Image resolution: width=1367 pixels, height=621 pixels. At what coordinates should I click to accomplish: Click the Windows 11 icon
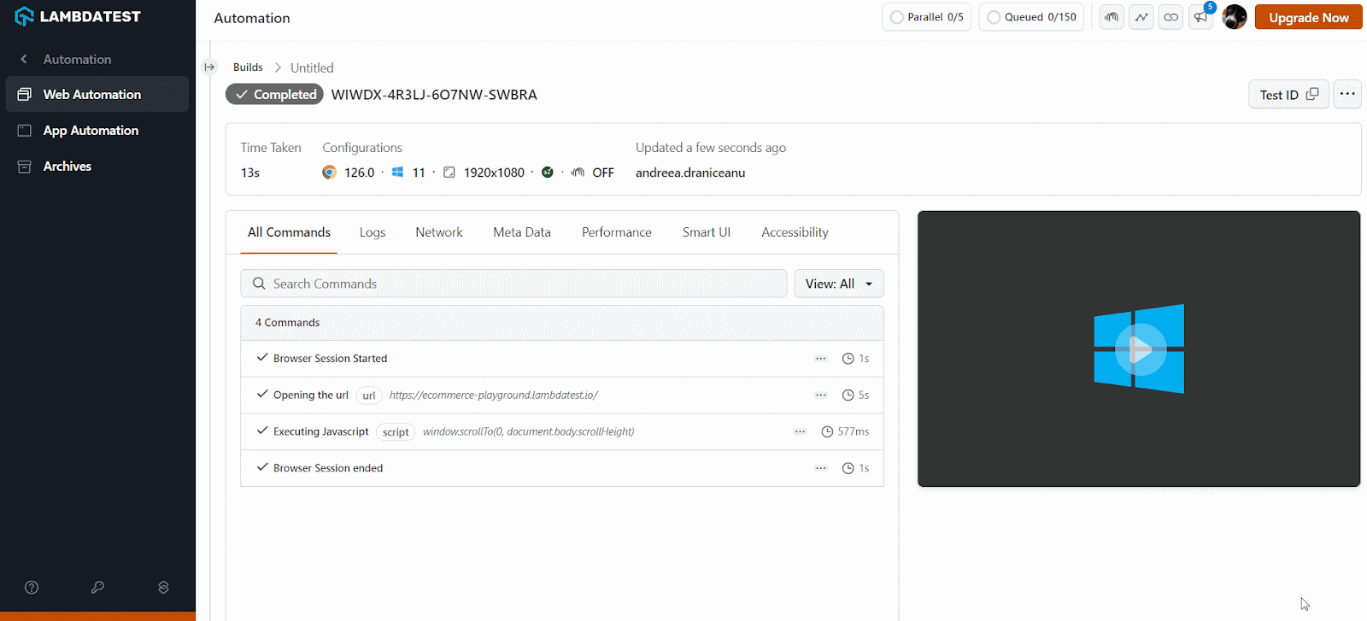pyautogui.click(x=397, y=172)
